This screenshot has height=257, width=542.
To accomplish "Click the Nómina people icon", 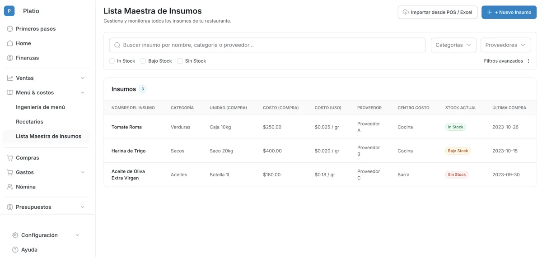I will click(10, 187).
